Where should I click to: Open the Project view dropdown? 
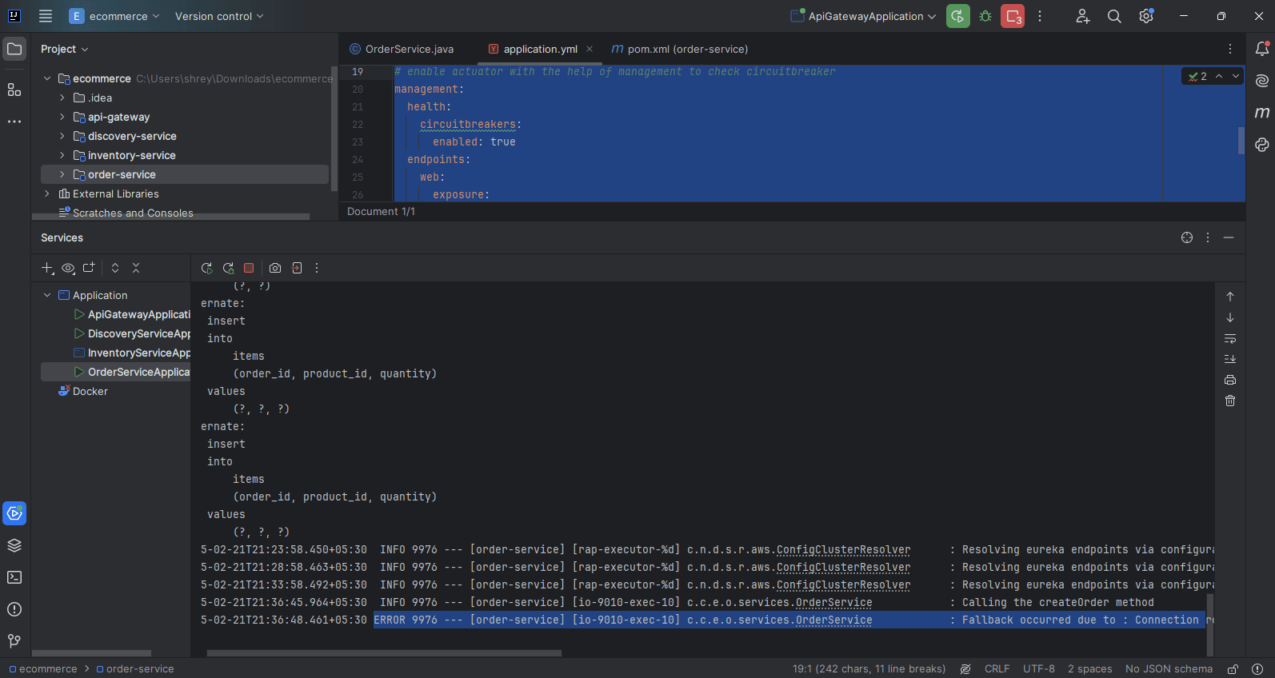coord(64,49)
